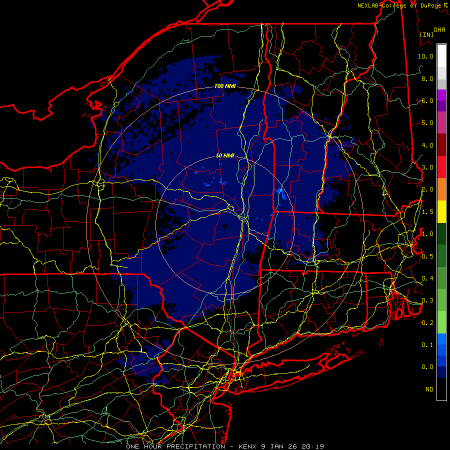Select the pink legend swatch beside 5.0
Image resolution: width=450 pixels, height=450 pixels.
441,122
